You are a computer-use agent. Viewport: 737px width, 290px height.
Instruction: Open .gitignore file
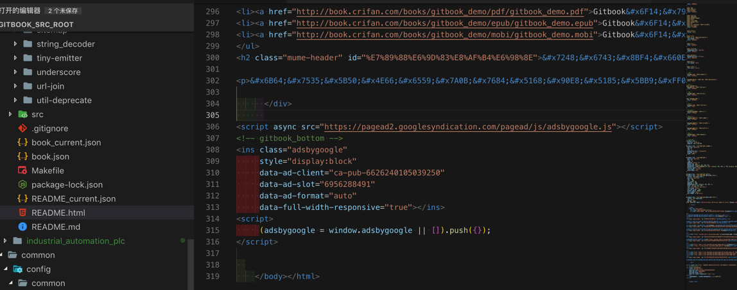pos(50,129)
